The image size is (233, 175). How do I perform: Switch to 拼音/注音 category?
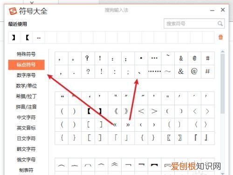pyautogui.click(x=26, y=107)
